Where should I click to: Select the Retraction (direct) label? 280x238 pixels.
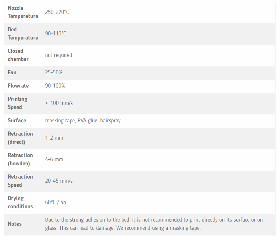[x=20, y=138]
